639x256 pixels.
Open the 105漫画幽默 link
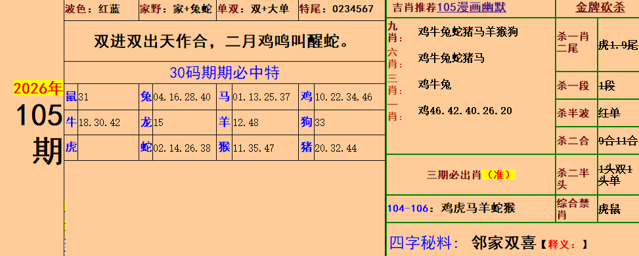click(472, 8)
